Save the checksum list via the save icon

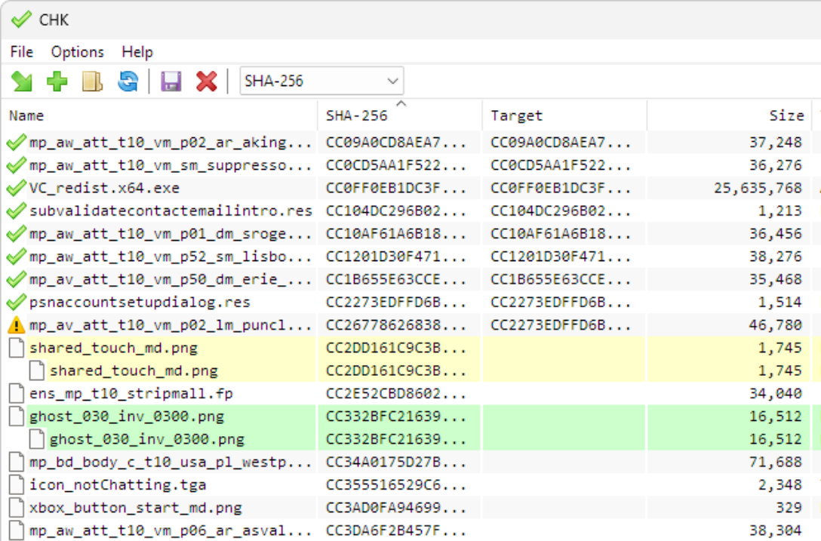(x=171, y=81)
